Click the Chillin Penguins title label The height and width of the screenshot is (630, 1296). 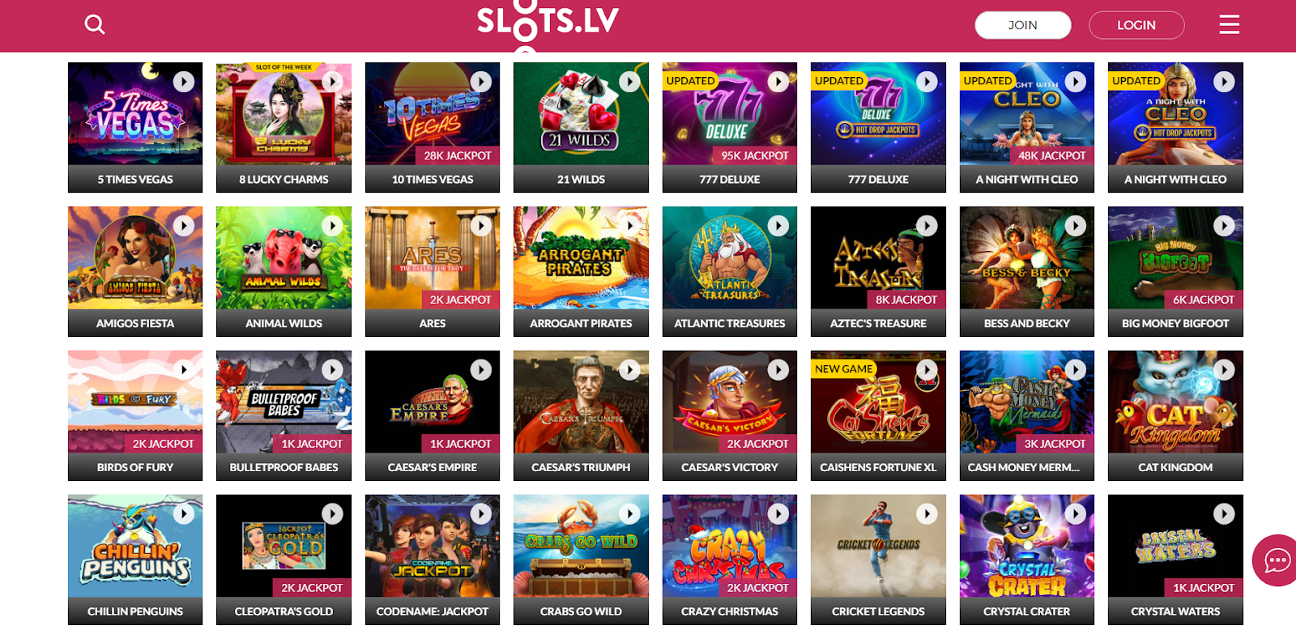click(x=135, y=611)
